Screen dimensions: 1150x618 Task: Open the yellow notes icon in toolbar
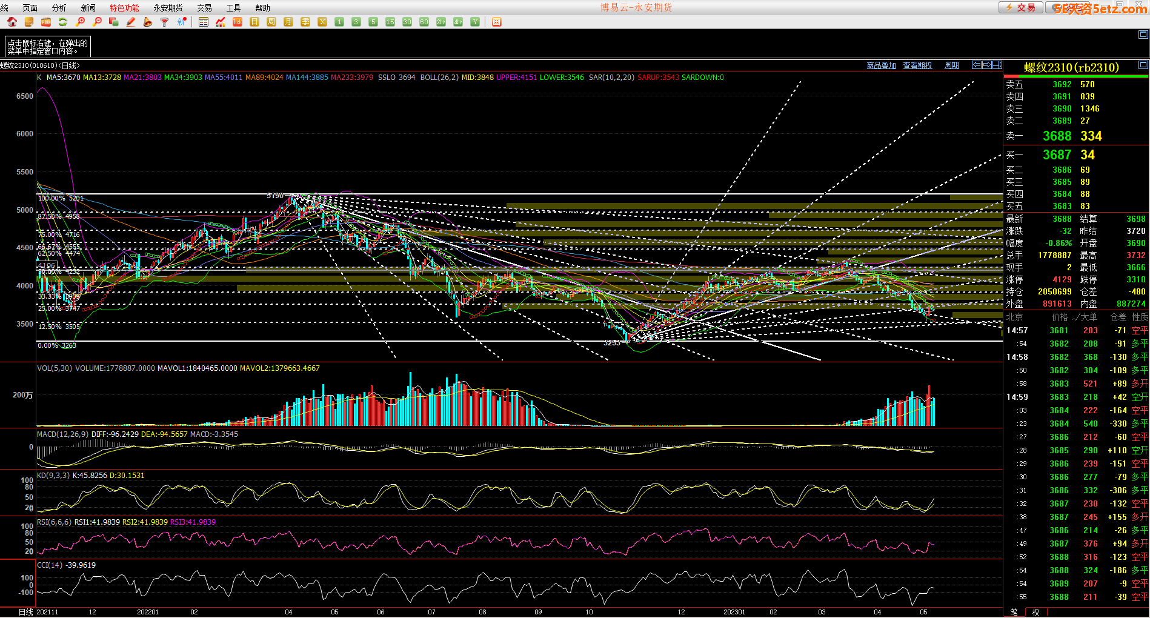[29, 22]
